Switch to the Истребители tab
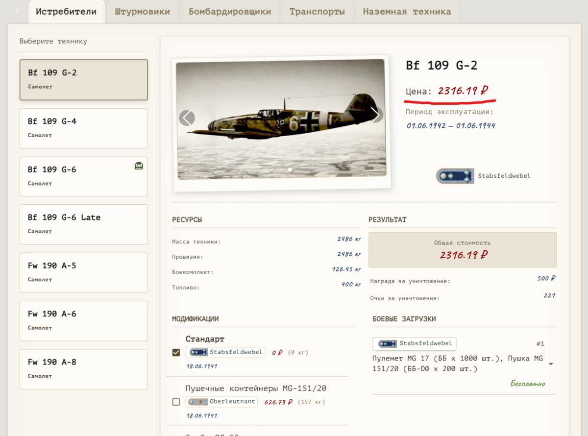Viewport: 588px width, 436px height. (66, 12)
